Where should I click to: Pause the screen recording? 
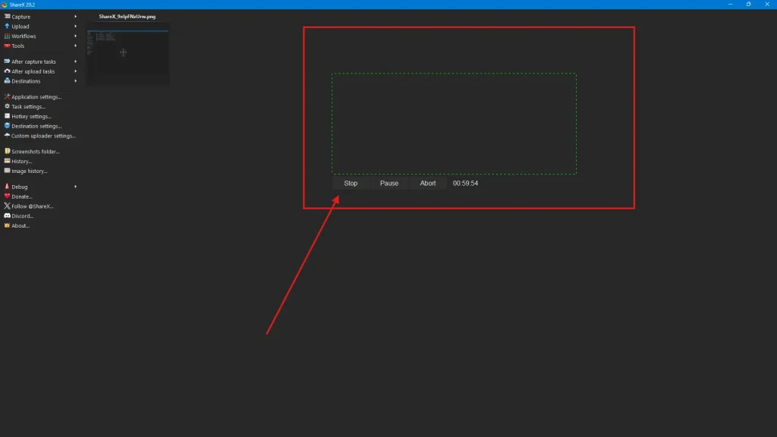pyautogui.click(x=389, y=184)
